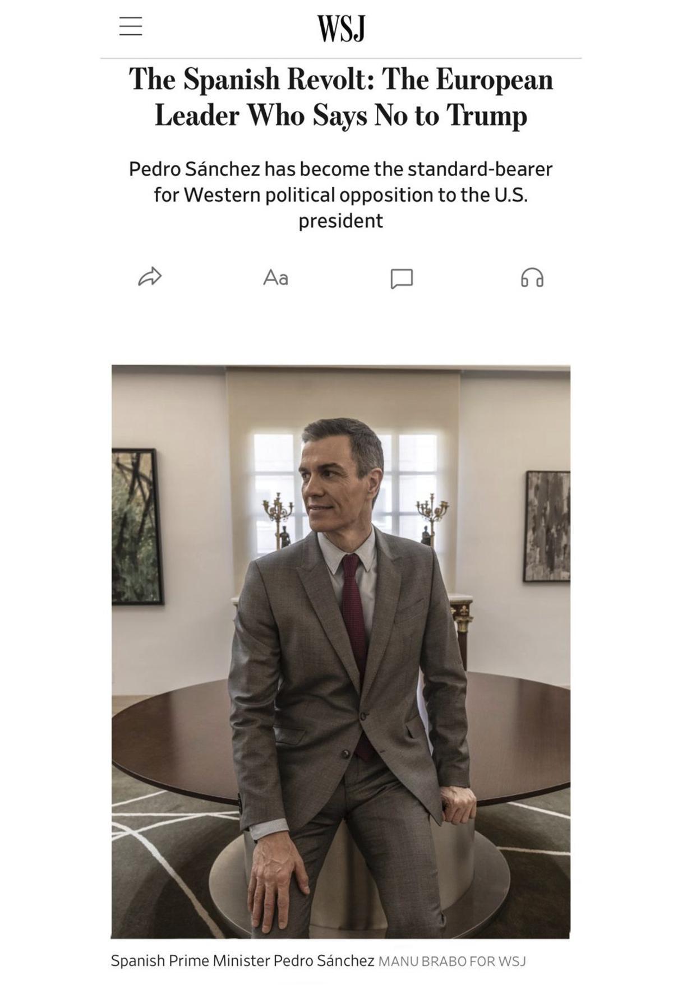Click the headline line 'The Spanish Revolt: The European'
Viewport: 673px width, 985px height.
pyautogui.click(x=341, y=79)
